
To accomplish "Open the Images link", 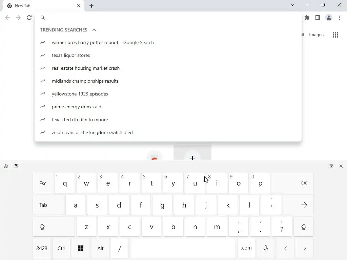I will tap(316, 35).
